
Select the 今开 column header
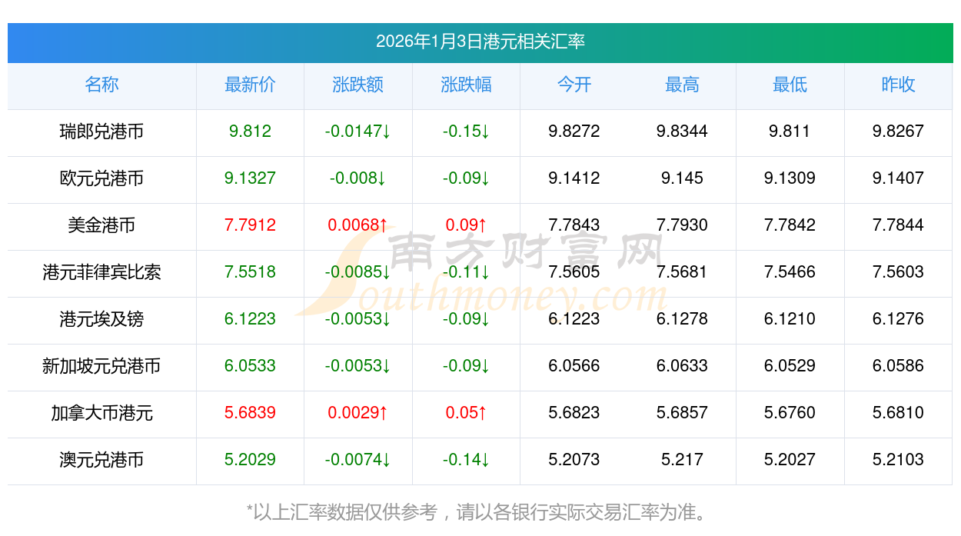574,85
